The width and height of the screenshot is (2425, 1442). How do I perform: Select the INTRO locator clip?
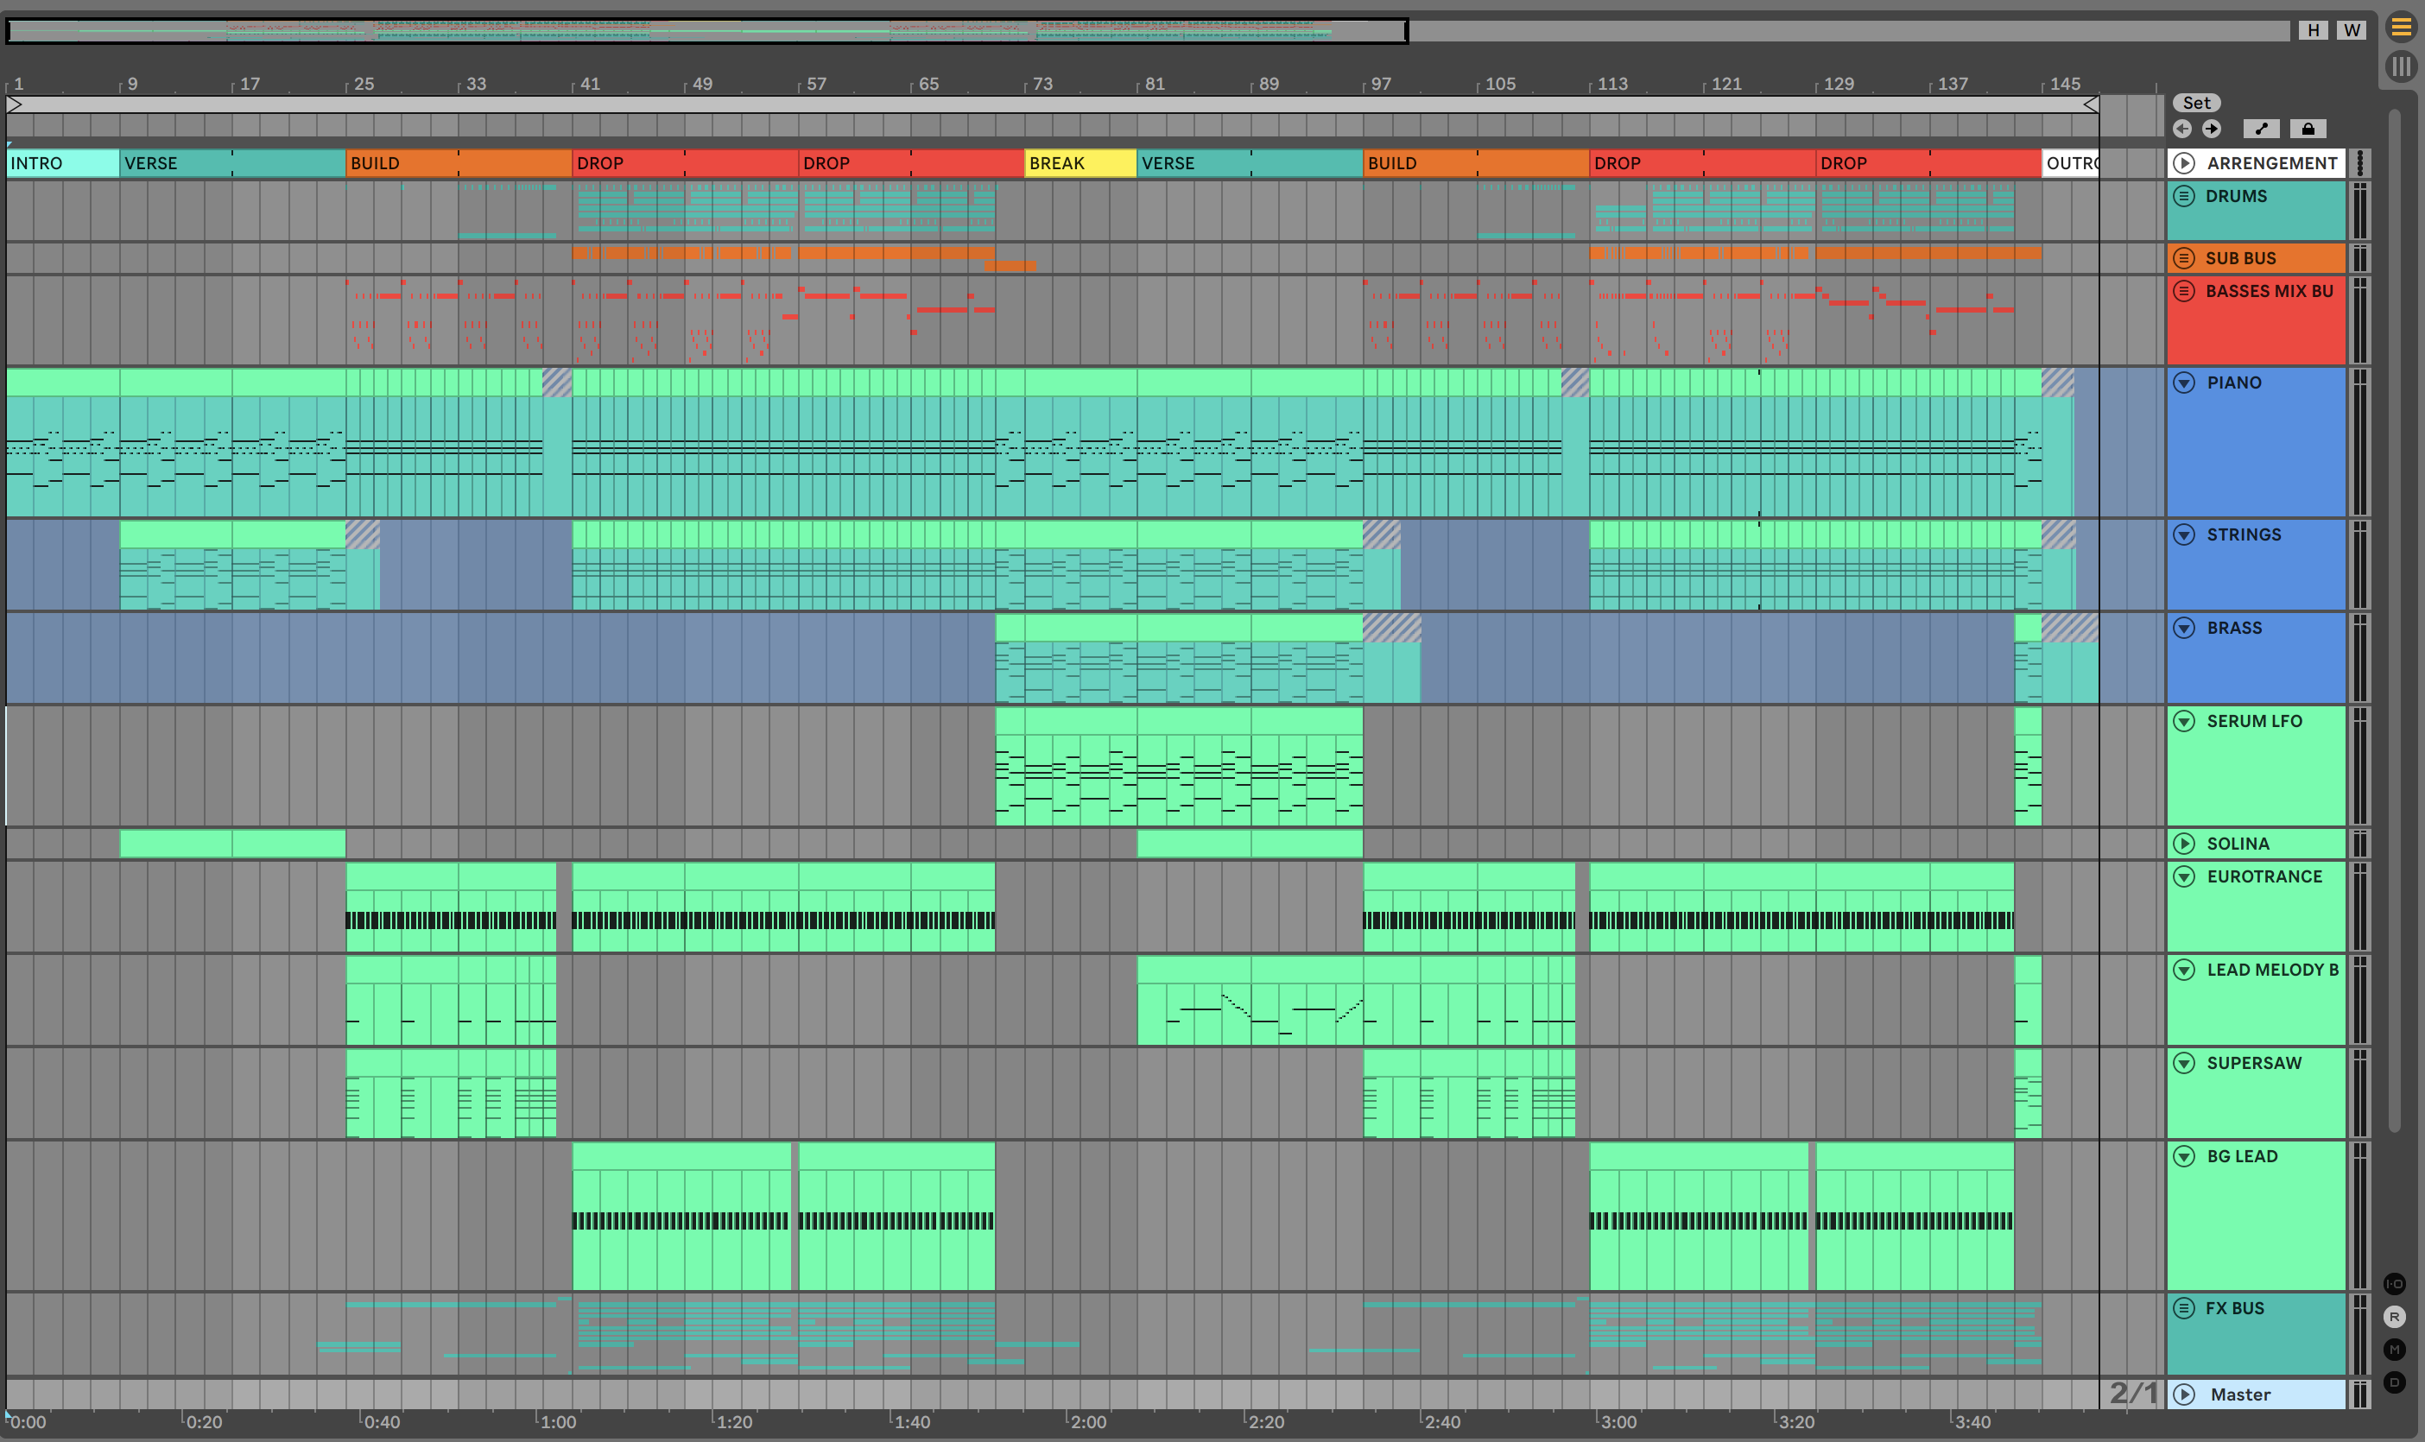click(x=63, y=163)
